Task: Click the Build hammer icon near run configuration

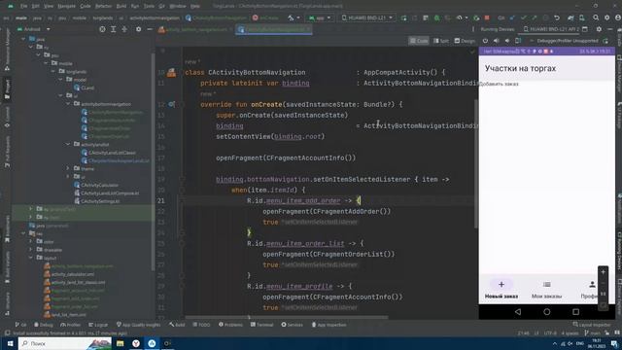Action: tap(292, 17)
